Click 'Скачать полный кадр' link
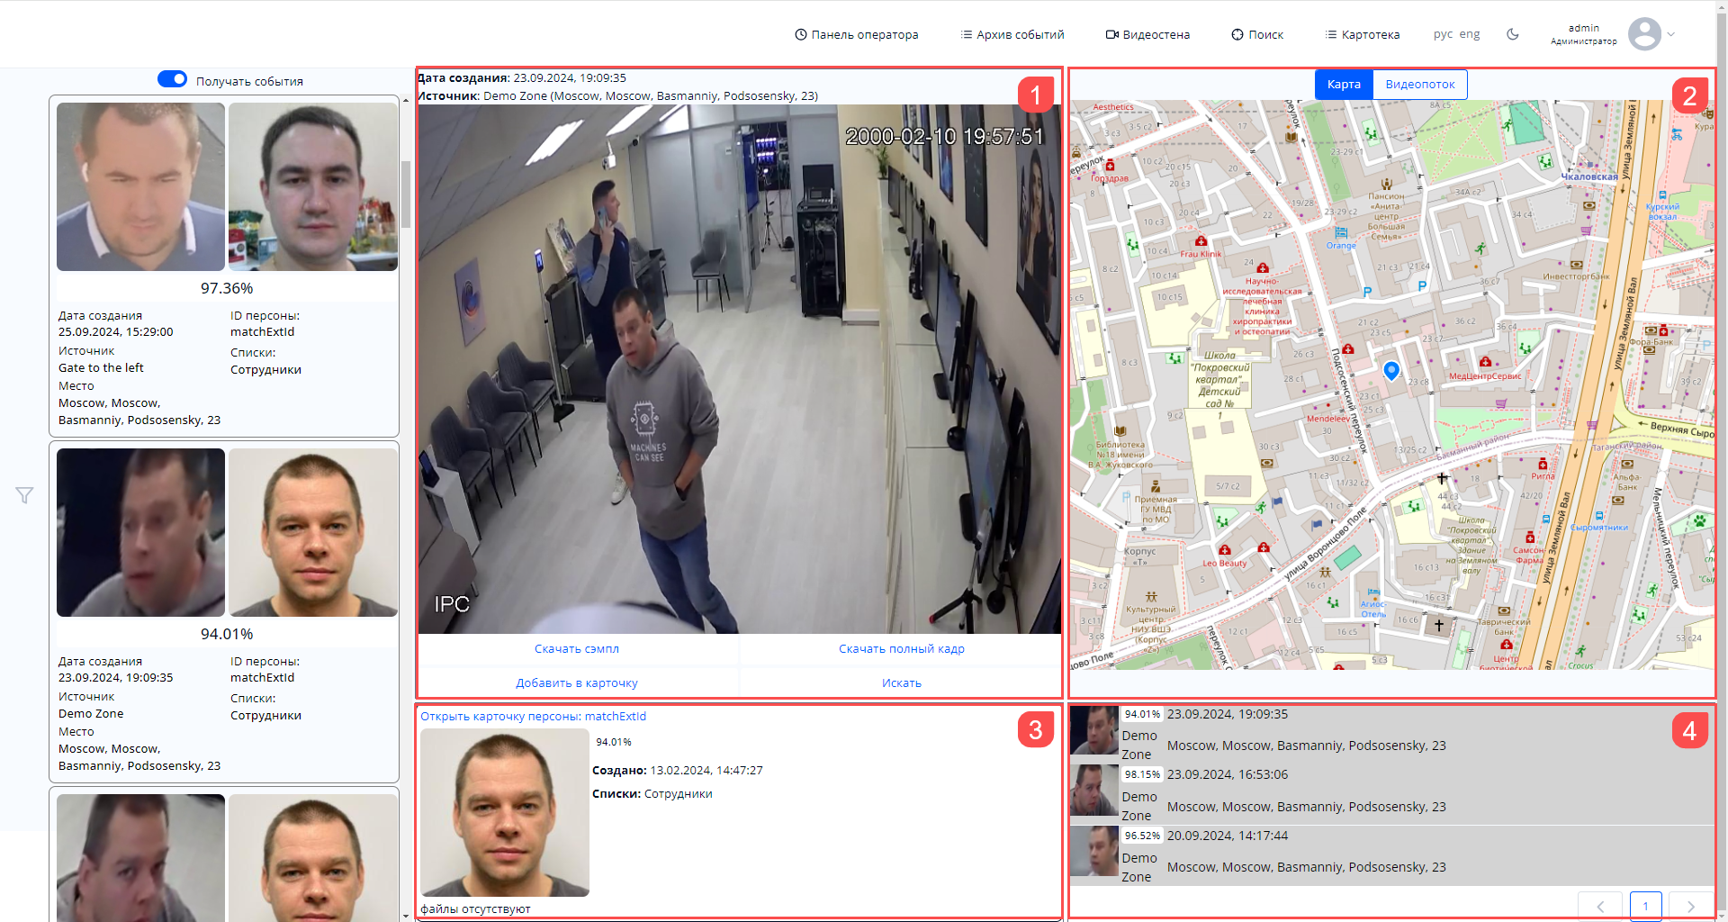 click(901, 648)
